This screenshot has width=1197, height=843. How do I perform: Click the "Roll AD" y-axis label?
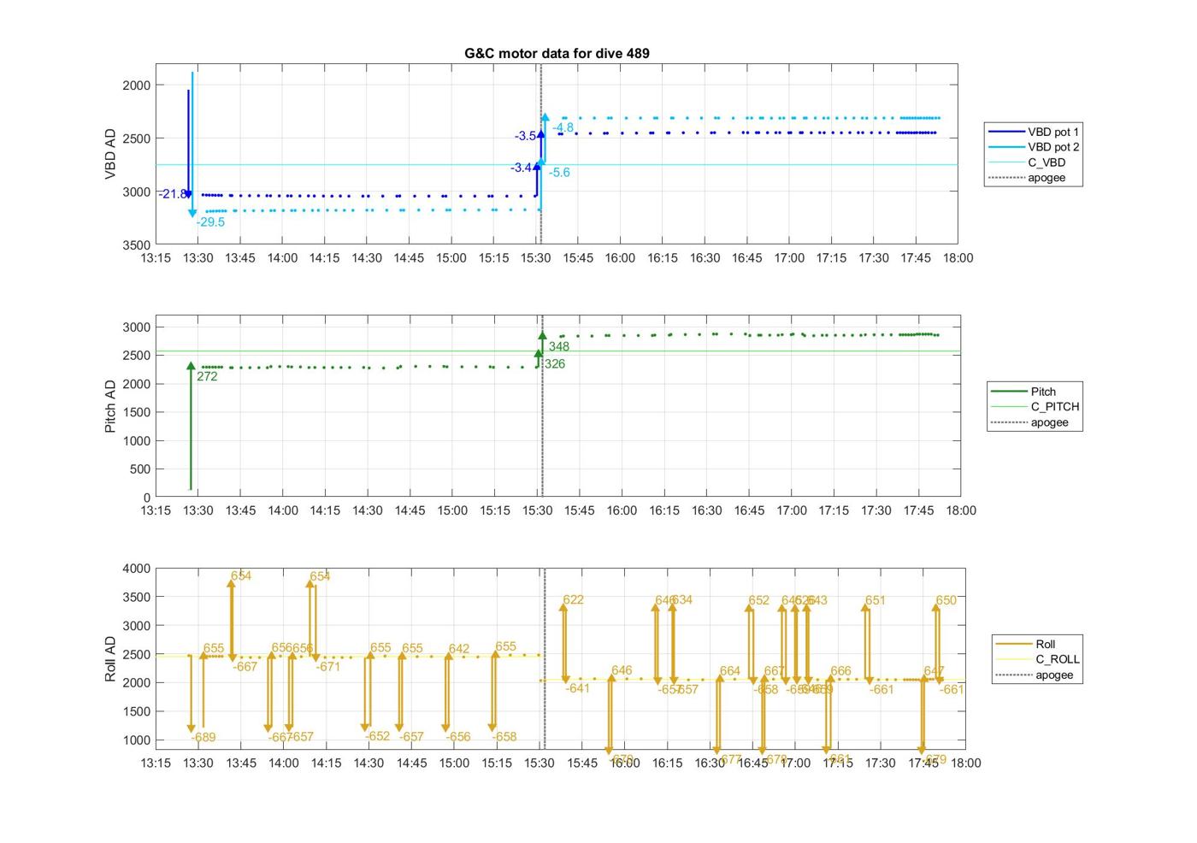click(110, 658)
